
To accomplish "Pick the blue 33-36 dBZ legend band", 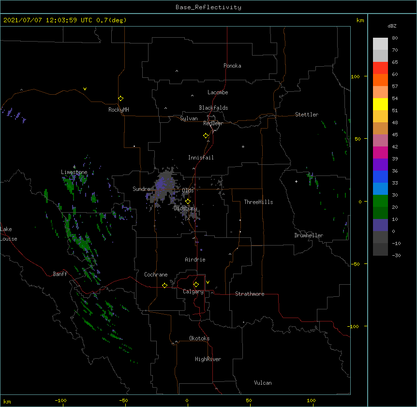I will coord(380,176).
